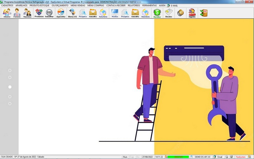The image size is (254, 159).
Task: Select the first slide indicator dot
Action: (10, 70)
